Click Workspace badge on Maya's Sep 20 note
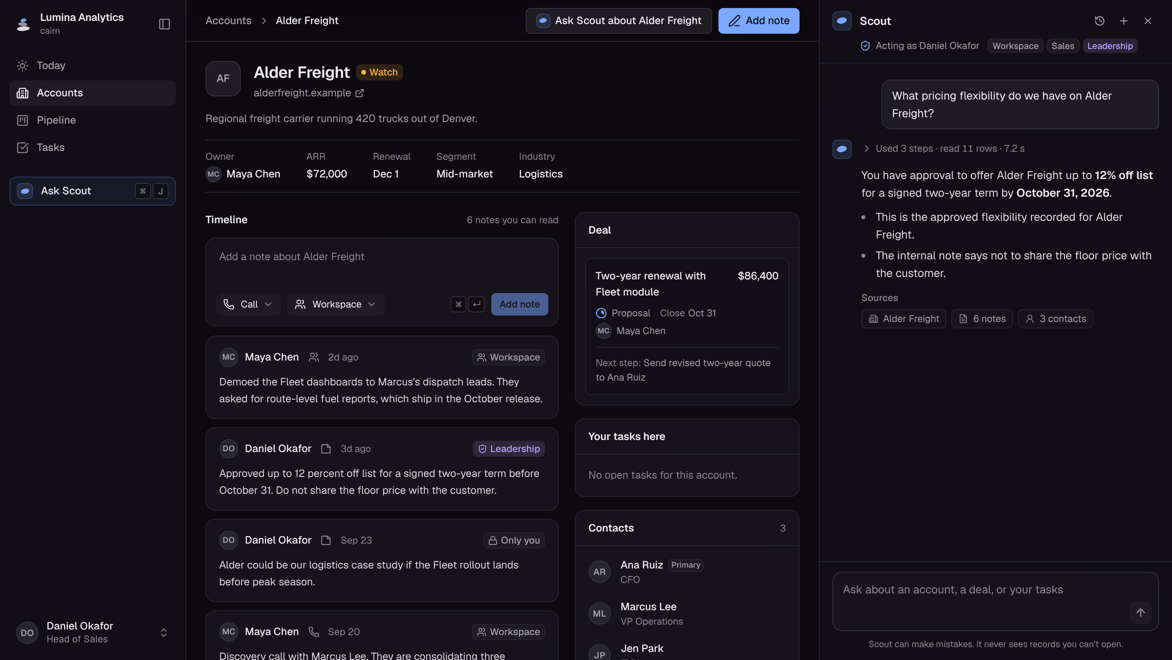This screenshot has width=1172, height=660. [x=508, y=632]
